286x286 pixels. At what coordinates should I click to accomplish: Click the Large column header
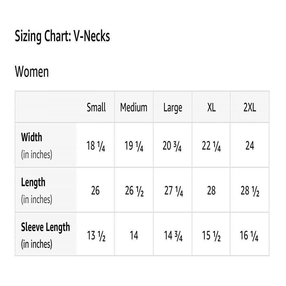tap(173, 108)
